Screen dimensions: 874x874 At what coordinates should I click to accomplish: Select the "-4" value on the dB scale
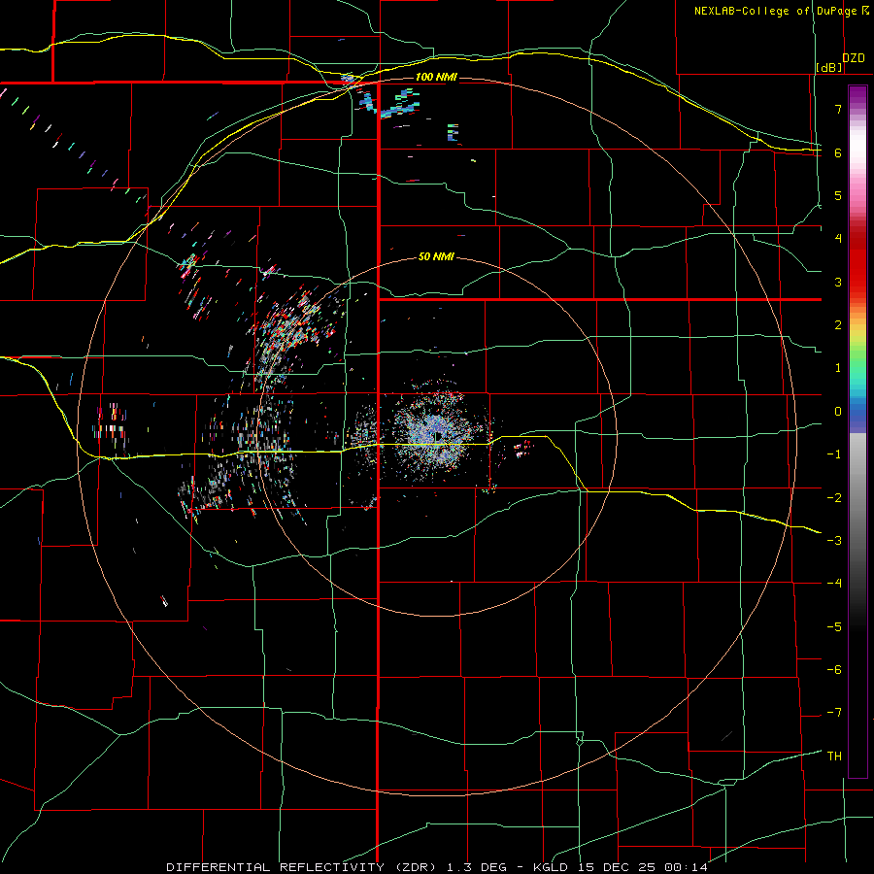[834, 584]
